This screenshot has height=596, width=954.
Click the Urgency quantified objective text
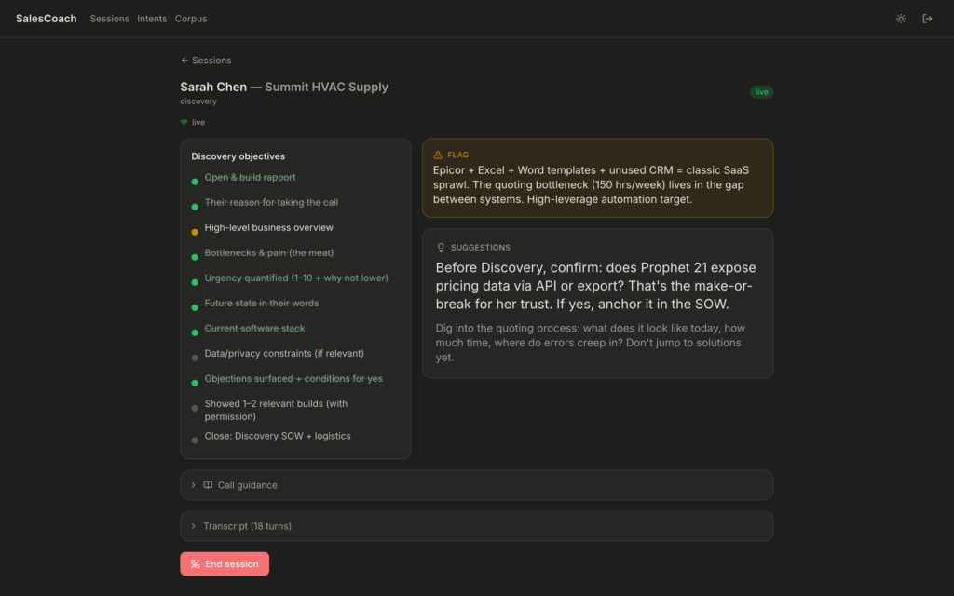point(296,278)
